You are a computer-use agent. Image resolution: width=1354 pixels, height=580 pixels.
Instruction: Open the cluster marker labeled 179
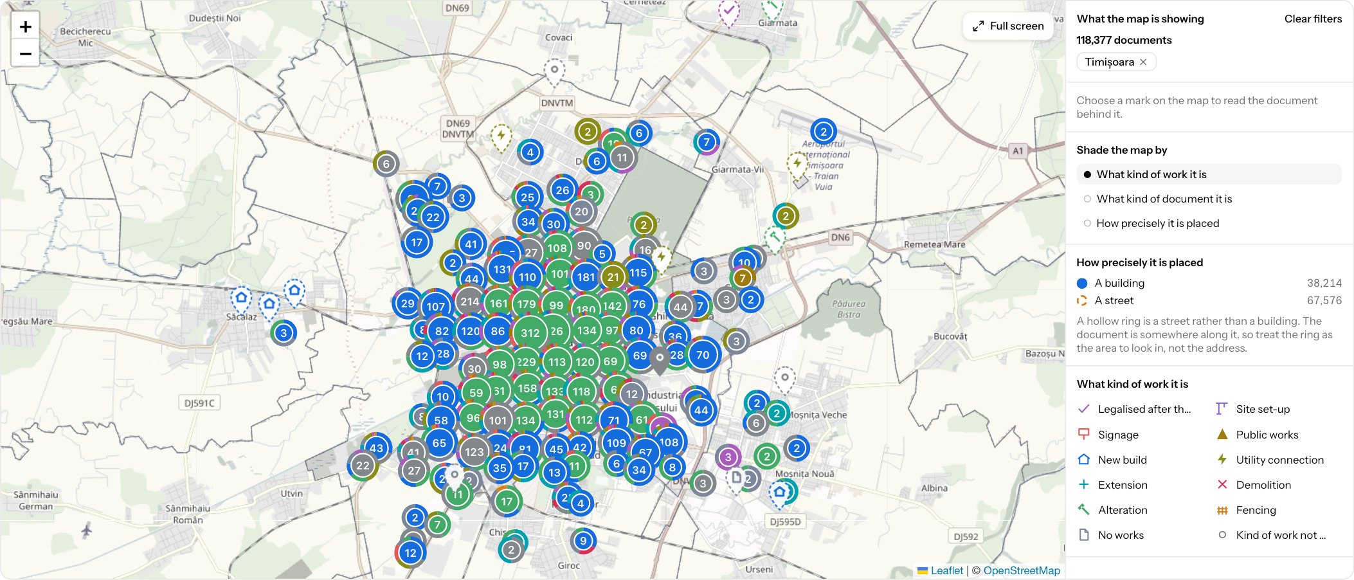[526, 304]
